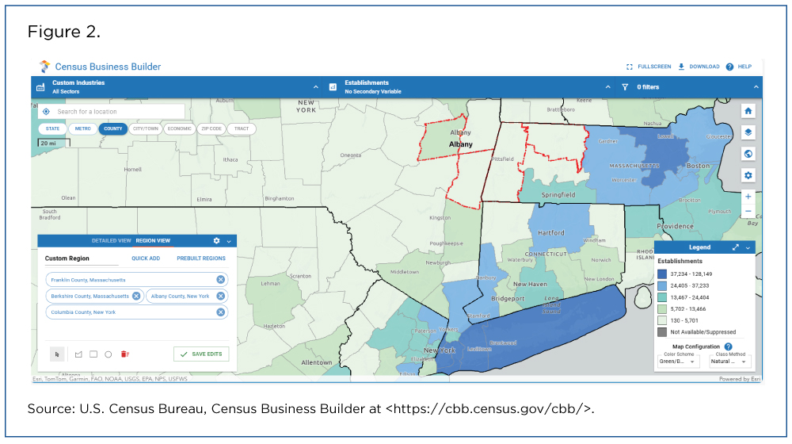This screenshot has height=444, width=792.
Task: Select the ECONOMIC geography level
Action: tap(179, 129)
